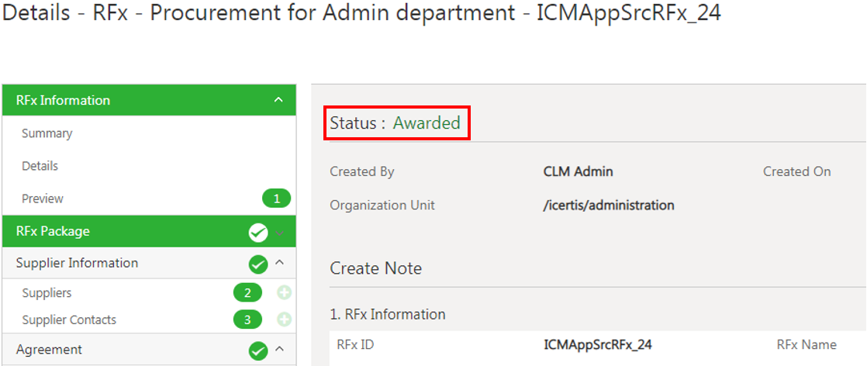Expand the RFx Package section chevron
This screenshot has width=867, height=366.
coord(279,233)
